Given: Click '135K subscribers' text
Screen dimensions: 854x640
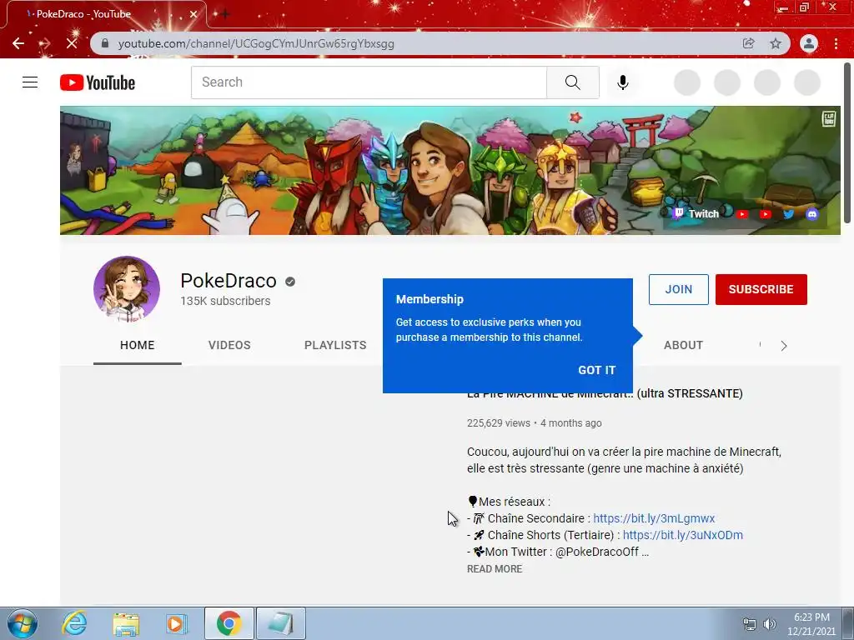Looking at the screenshot, I should pos(225,301).
